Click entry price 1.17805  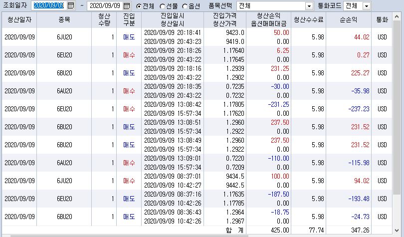[x=233, y=105]
